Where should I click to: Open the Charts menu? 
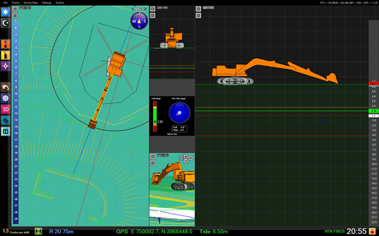[x=16, y=3]
